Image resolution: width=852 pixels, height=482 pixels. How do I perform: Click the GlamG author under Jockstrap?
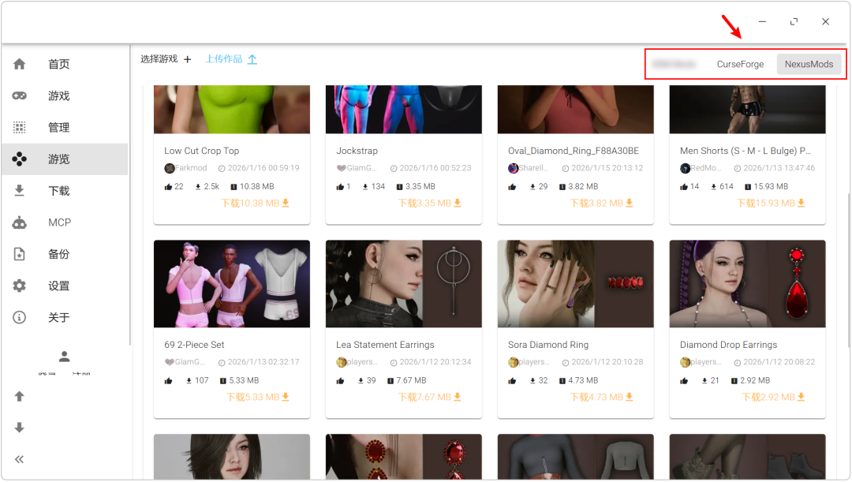tap(361, 168)
